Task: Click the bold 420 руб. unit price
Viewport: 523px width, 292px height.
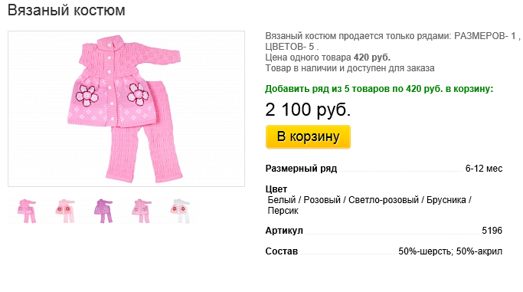Action: click(x=372, y=57)
